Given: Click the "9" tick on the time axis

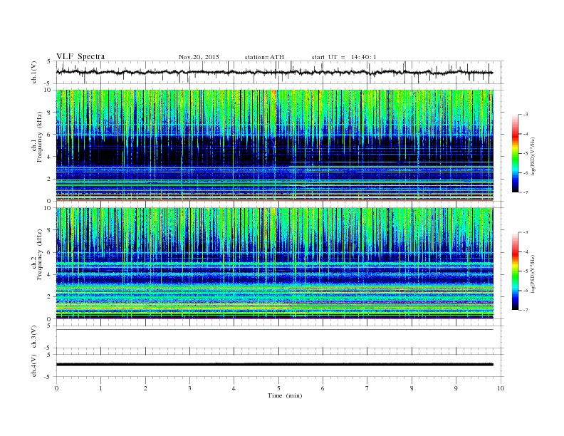Looking at the screenshot, I should (x=456, y=388).
